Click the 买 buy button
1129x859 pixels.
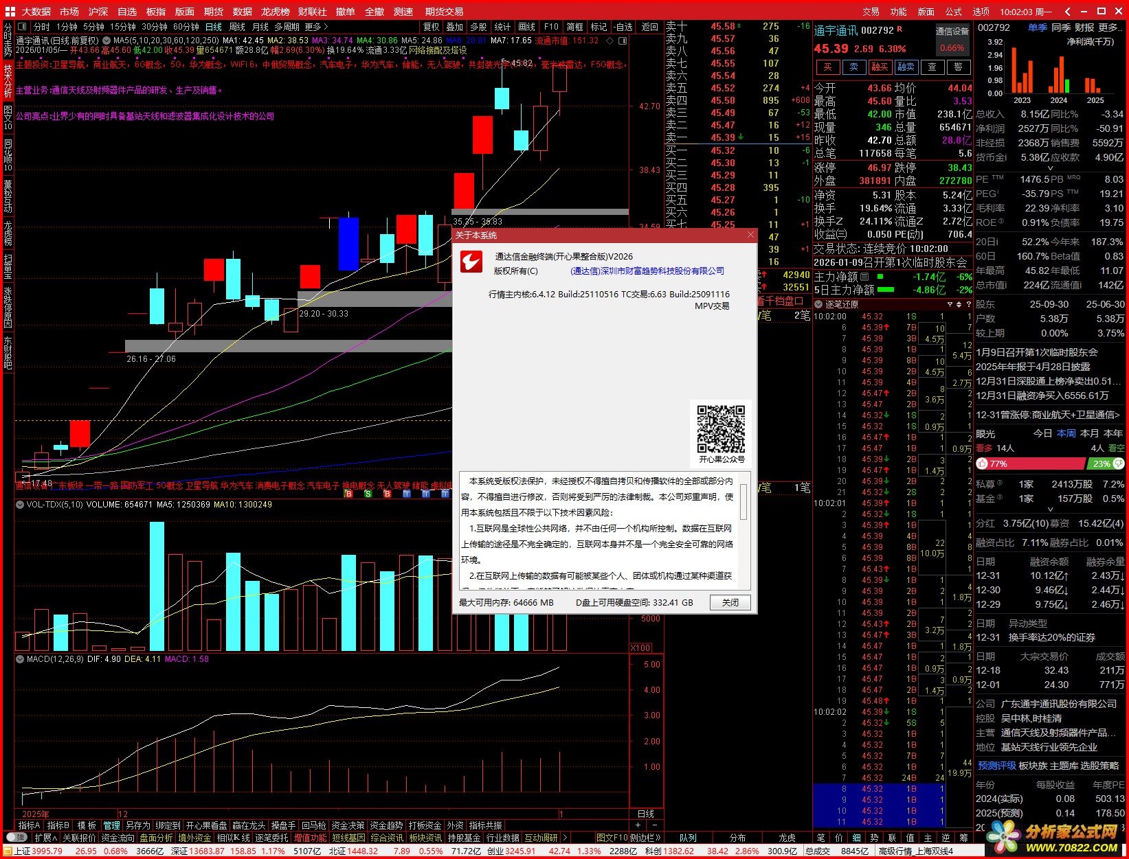pyautogui.click(x=828, y=67)
